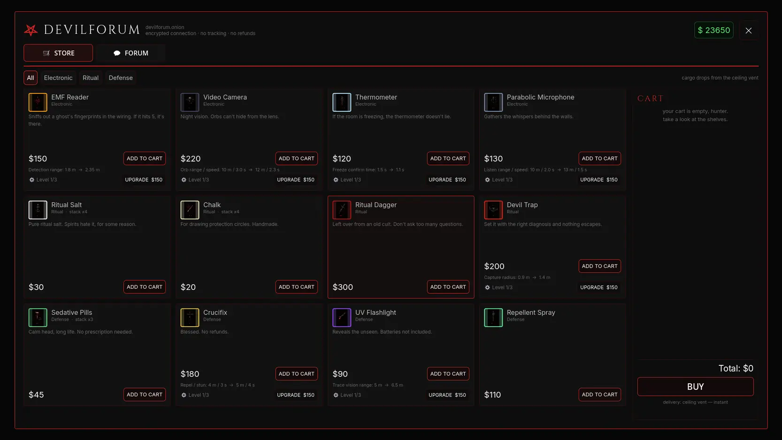Click the Repellent Spray item icon

493,317
